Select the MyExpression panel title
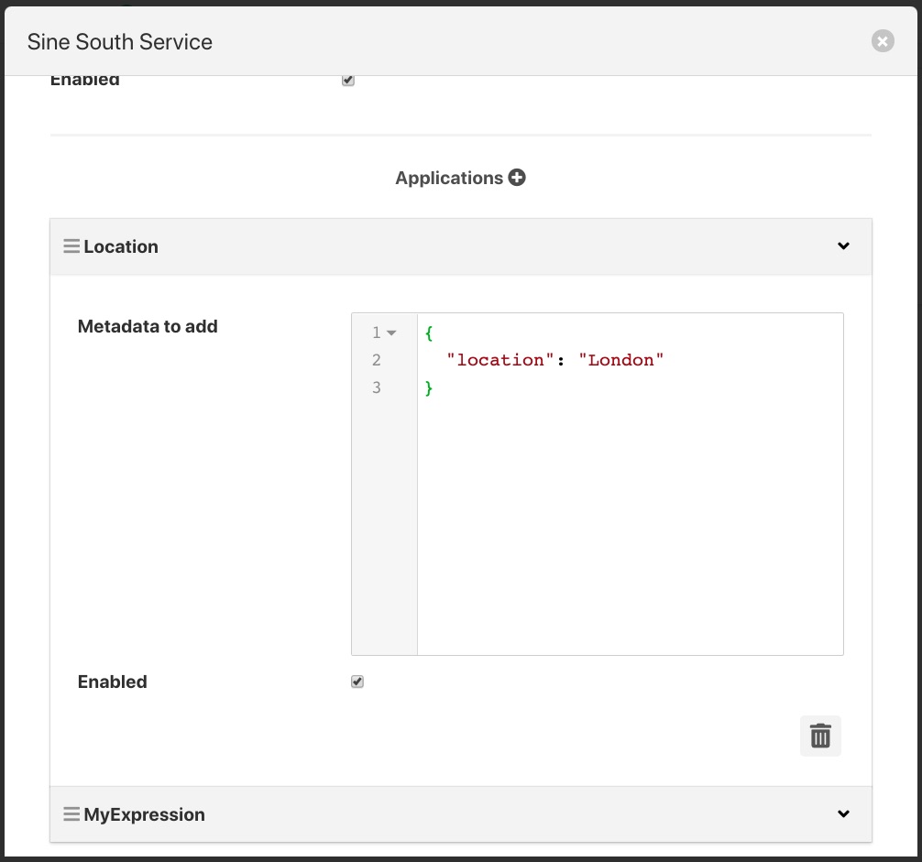This screenshot has height=862, width=922. [144, 814]
